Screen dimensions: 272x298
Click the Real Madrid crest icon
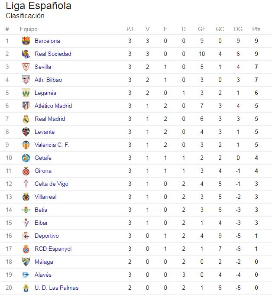(26, 119)
